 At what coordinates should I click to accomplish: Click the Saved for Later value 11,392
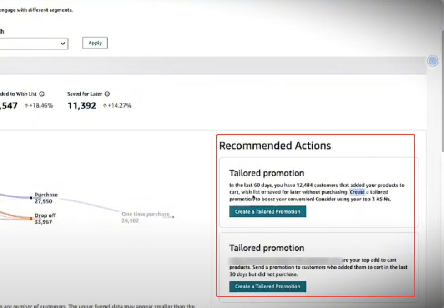(82, 106)
